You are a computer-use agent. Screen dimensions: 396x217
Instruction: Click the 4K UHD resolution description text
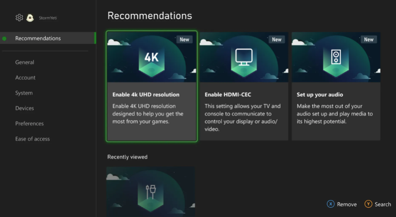pos(148,114)
